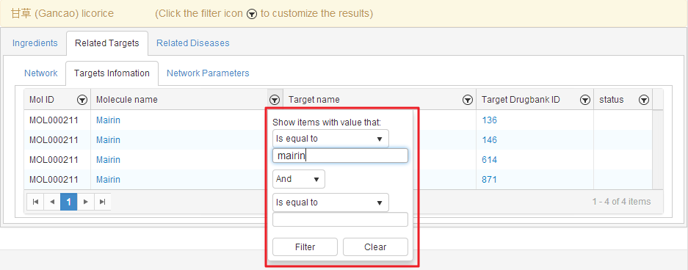Open filter for status column
Viewport: 688px width, 270px height.
click(644, 100)
